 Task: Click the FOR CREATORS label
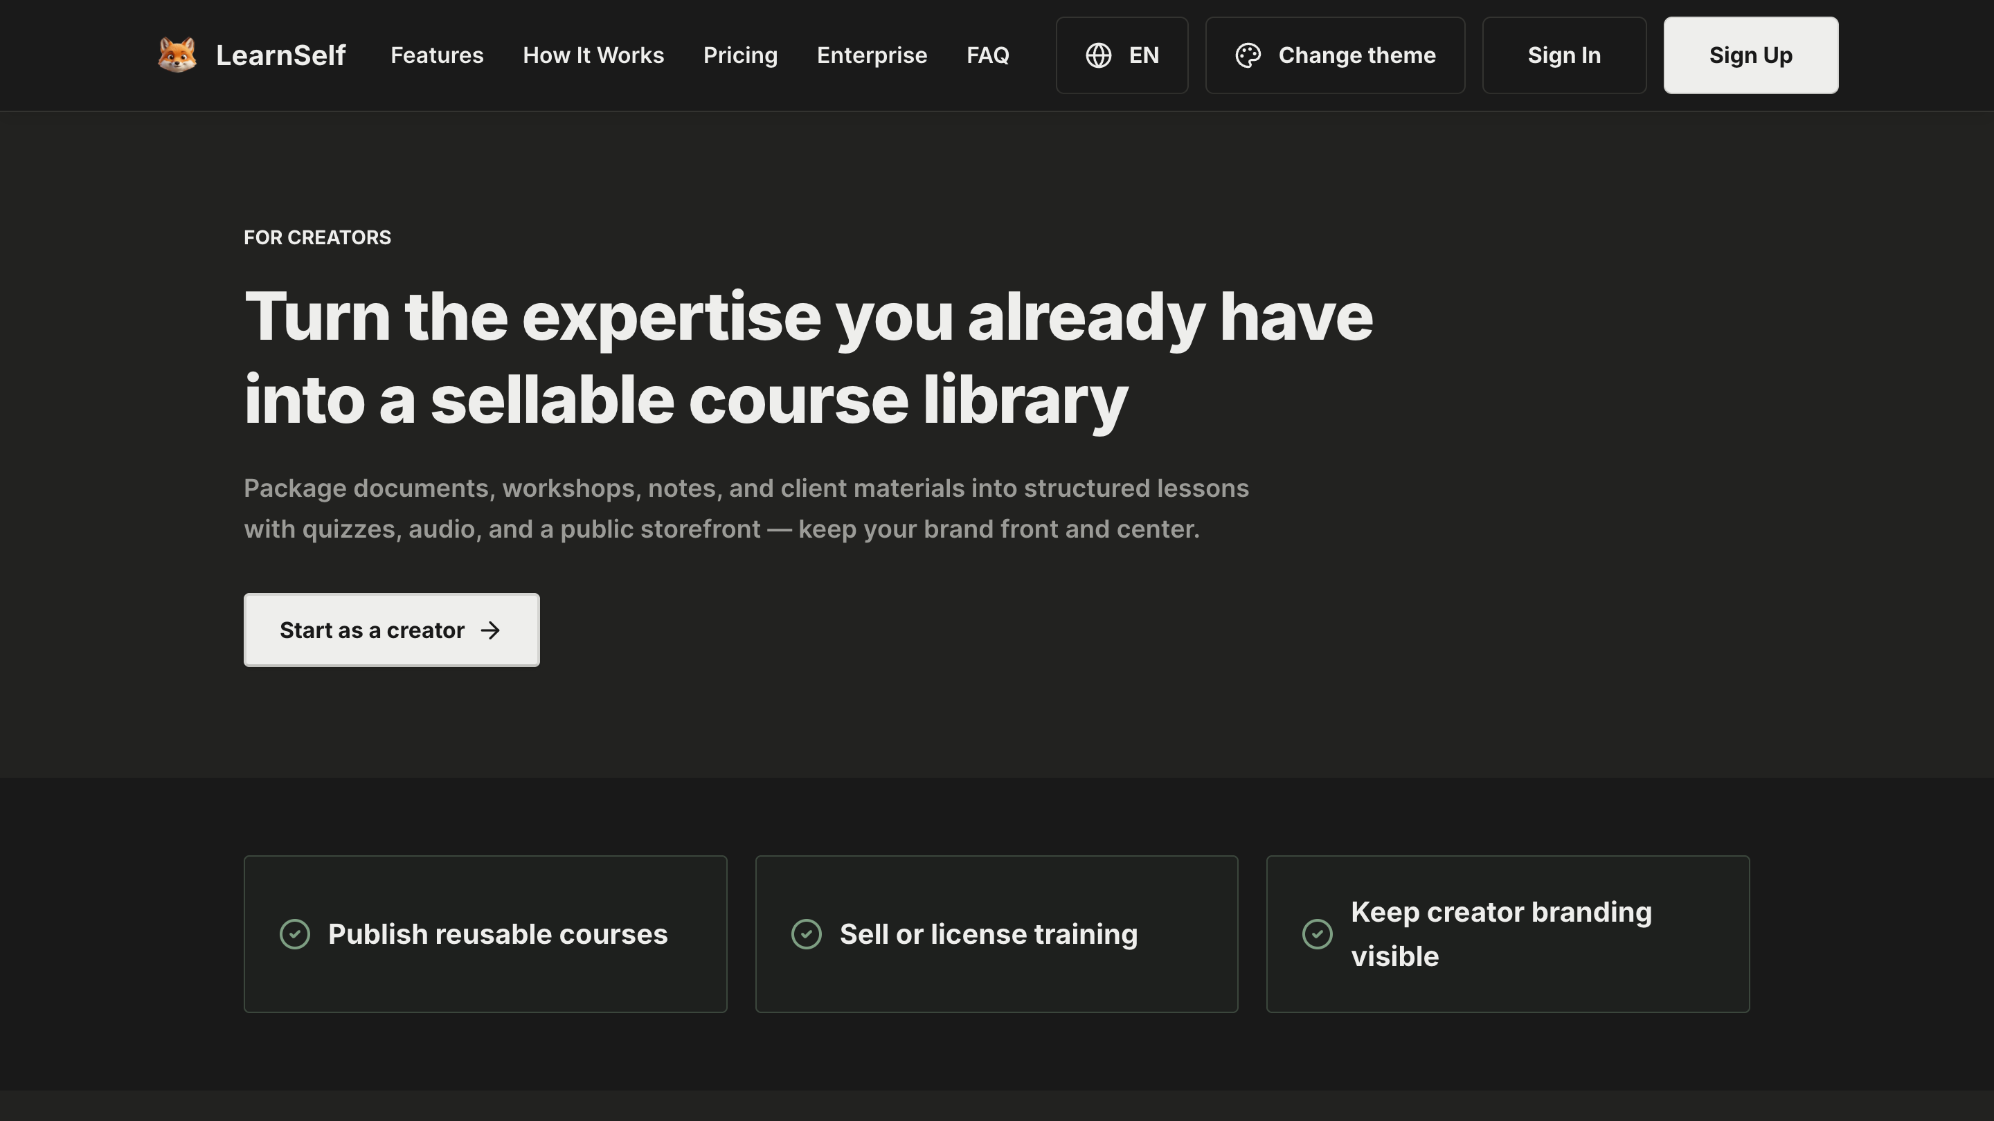(x=317, y=237)
